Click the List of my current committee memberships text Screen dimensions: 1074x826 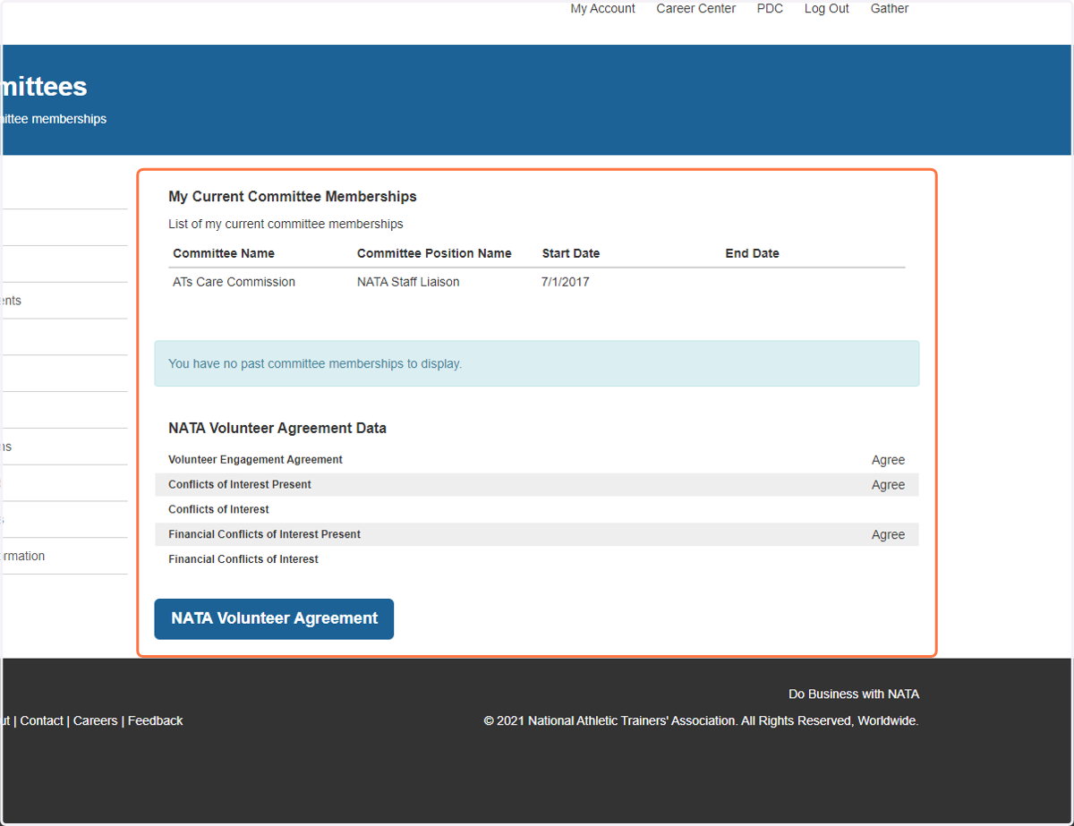286,224
